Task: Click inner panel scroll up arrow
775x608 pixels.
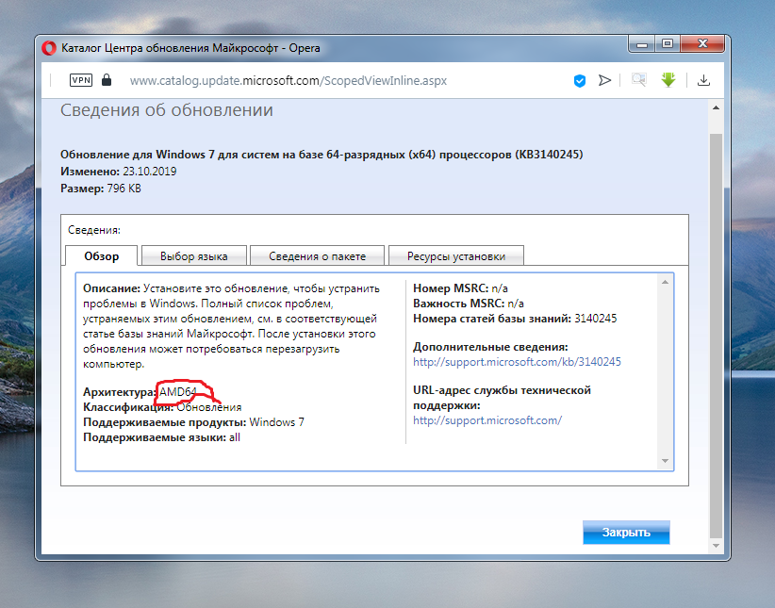Action: 665,282
